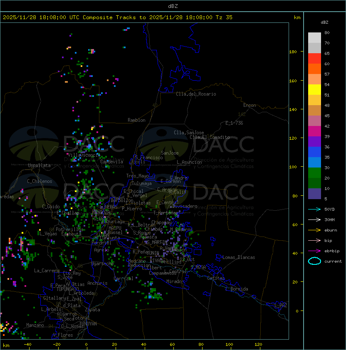Click the 'current' legend label
This screenshot has height=350, width=346.
click(333, 261)
